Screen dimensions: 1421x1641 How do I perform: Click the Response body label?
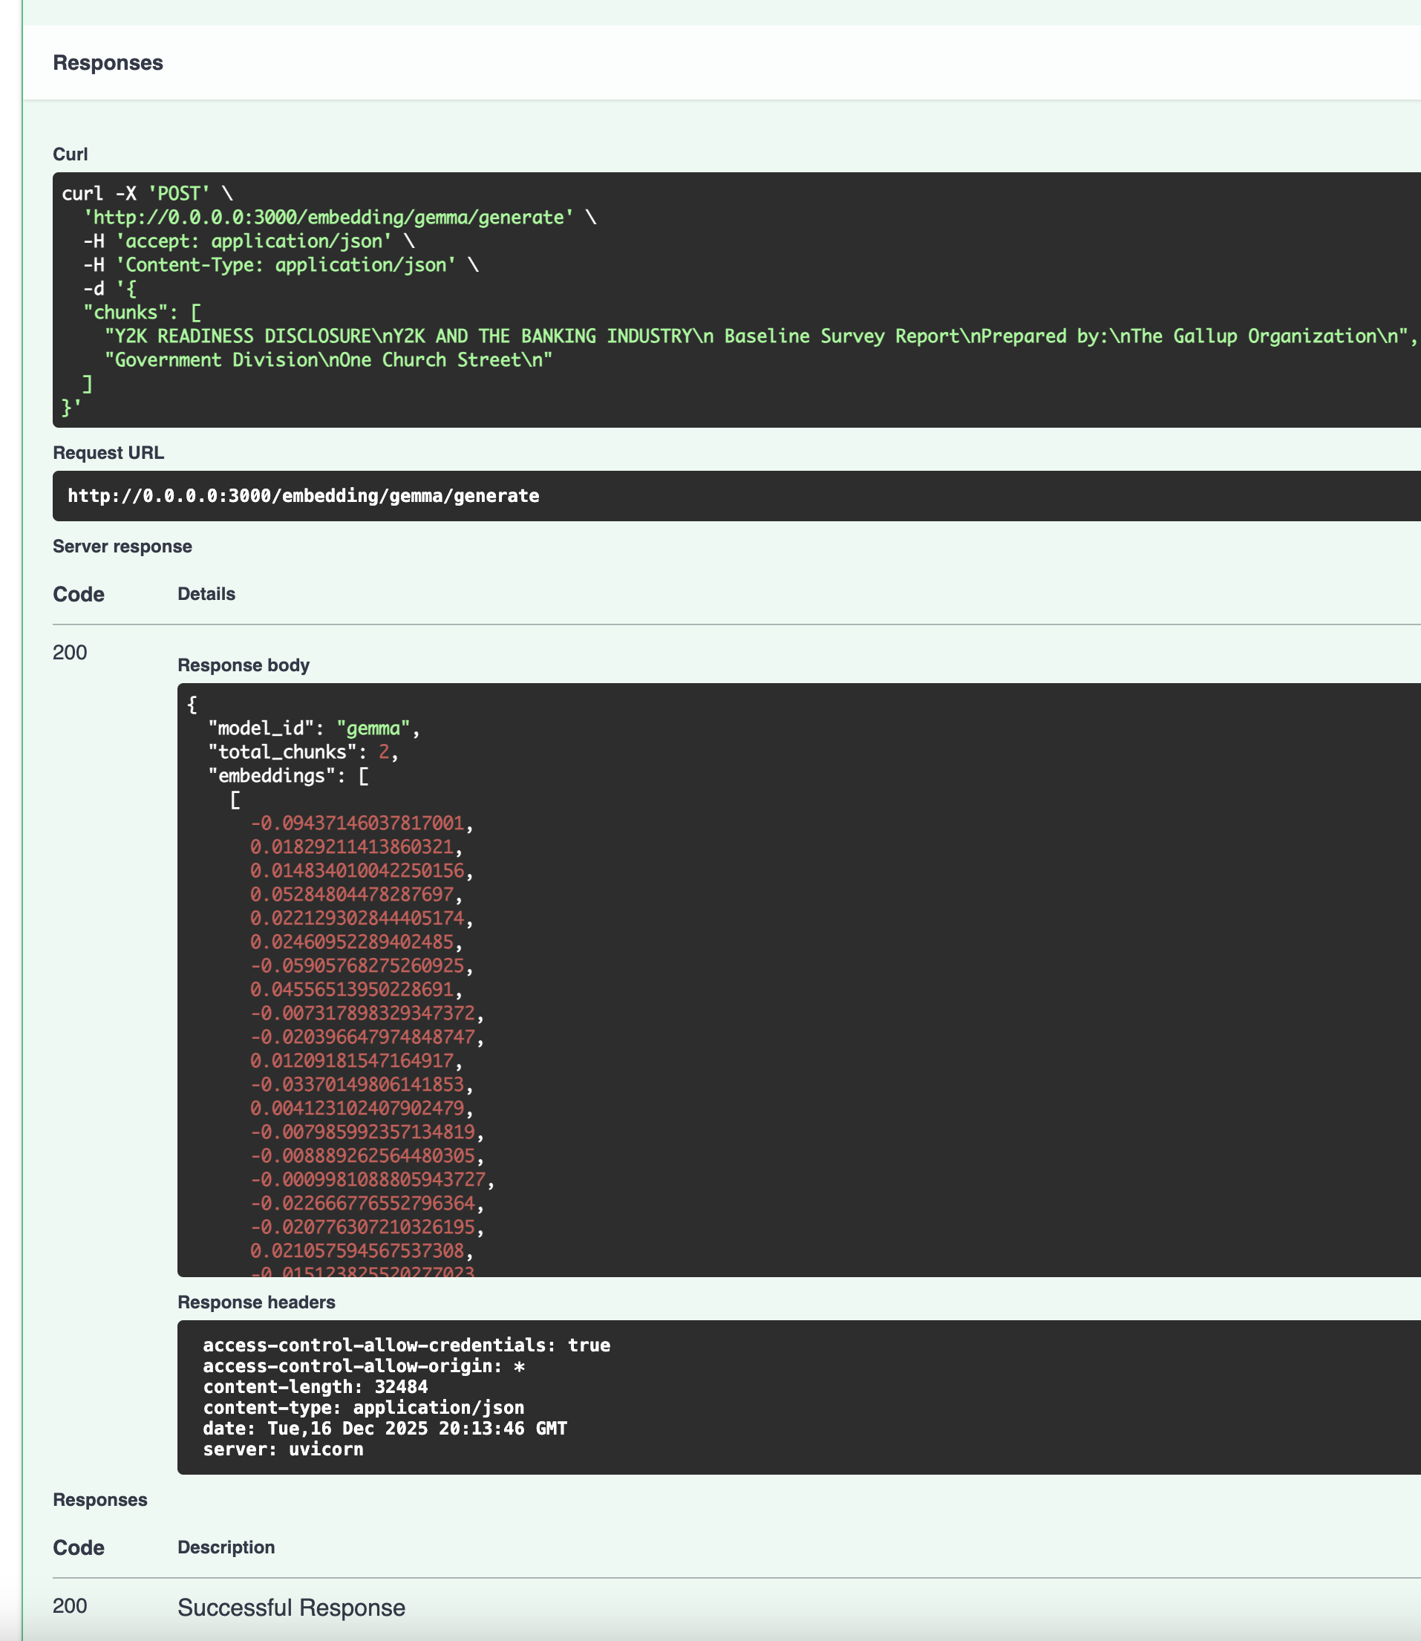click(244, 665)
